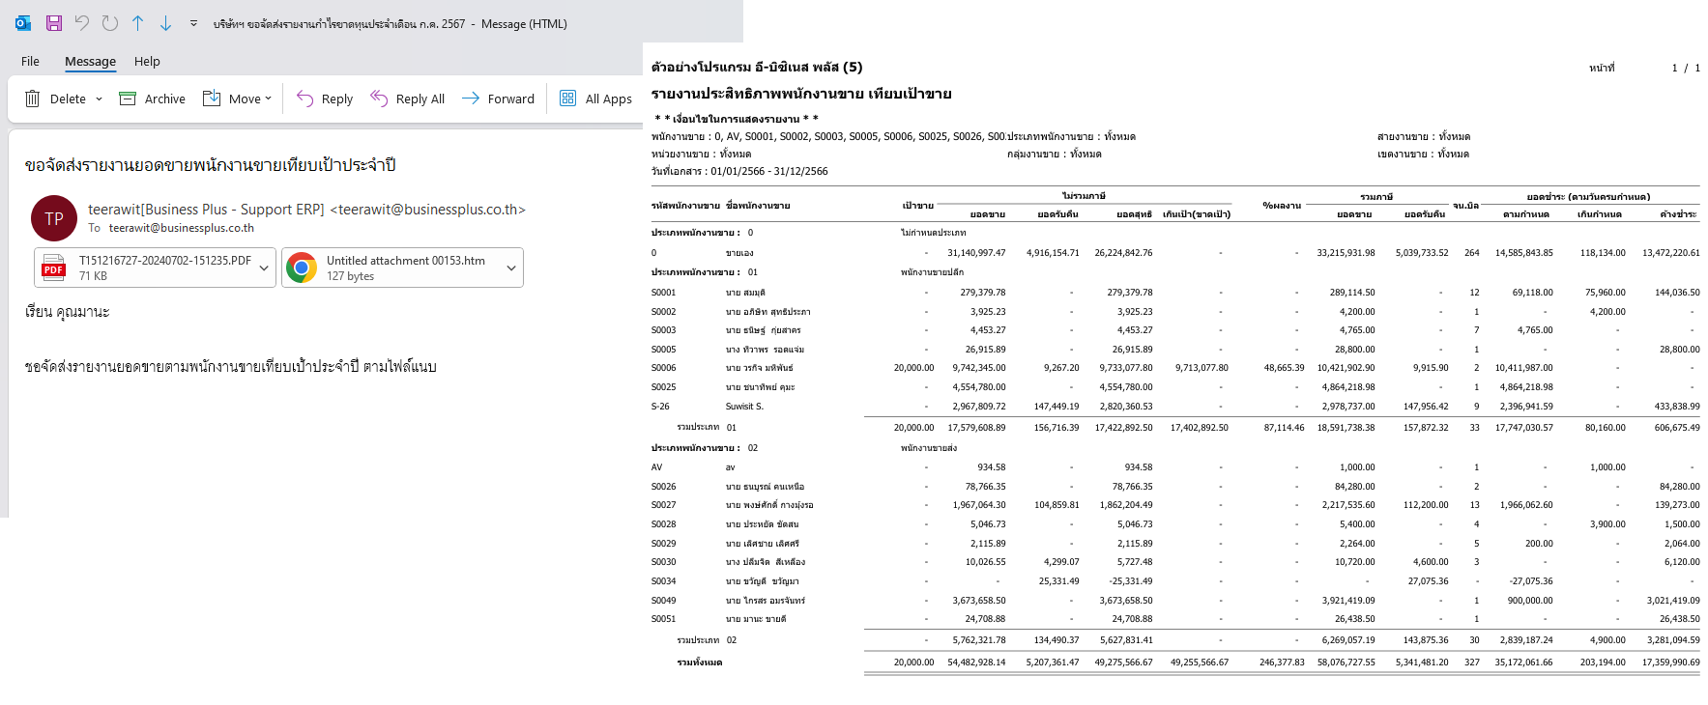
Task: Reply to the sender
Action: pyautogui.click(x=325, y=99)
